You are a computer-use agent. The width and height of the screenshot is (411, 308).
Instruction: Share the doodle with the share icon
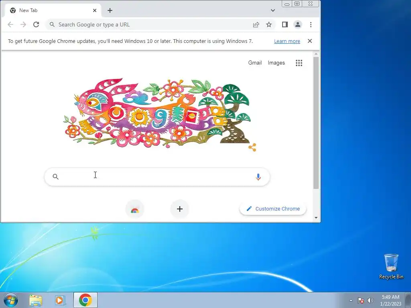[x=252, y=148]
